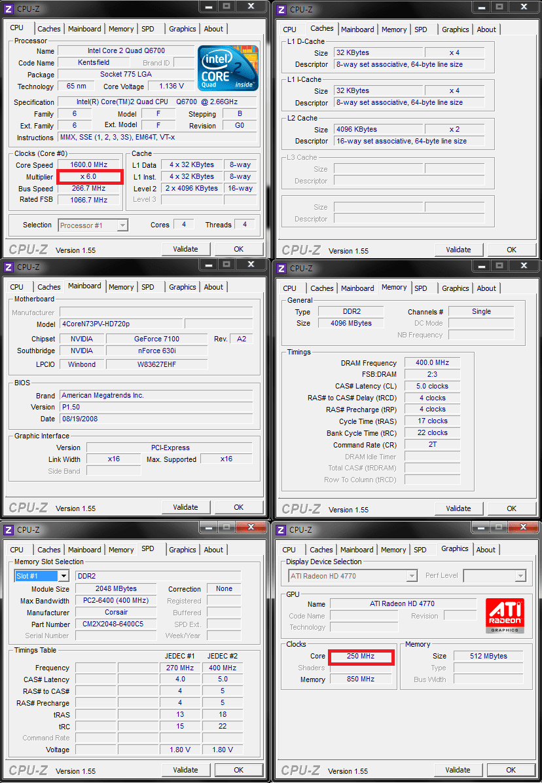
Task: Click the CPU-Z title icon in the Motherboard window
Action: point(9,267)
